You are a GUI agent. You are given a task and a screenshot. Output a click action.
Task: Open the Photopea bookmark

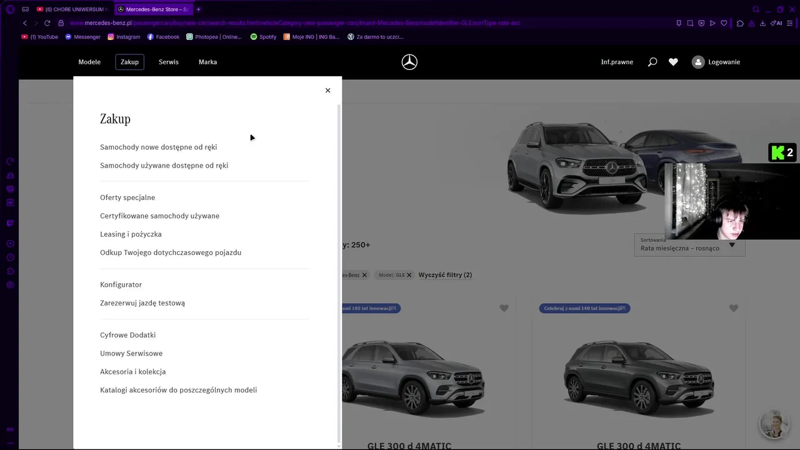pyautogui.click(x=214, y=37)
